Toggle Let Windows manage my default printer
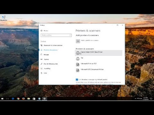Viewport: 154px width, 115px height. point(77,80)
